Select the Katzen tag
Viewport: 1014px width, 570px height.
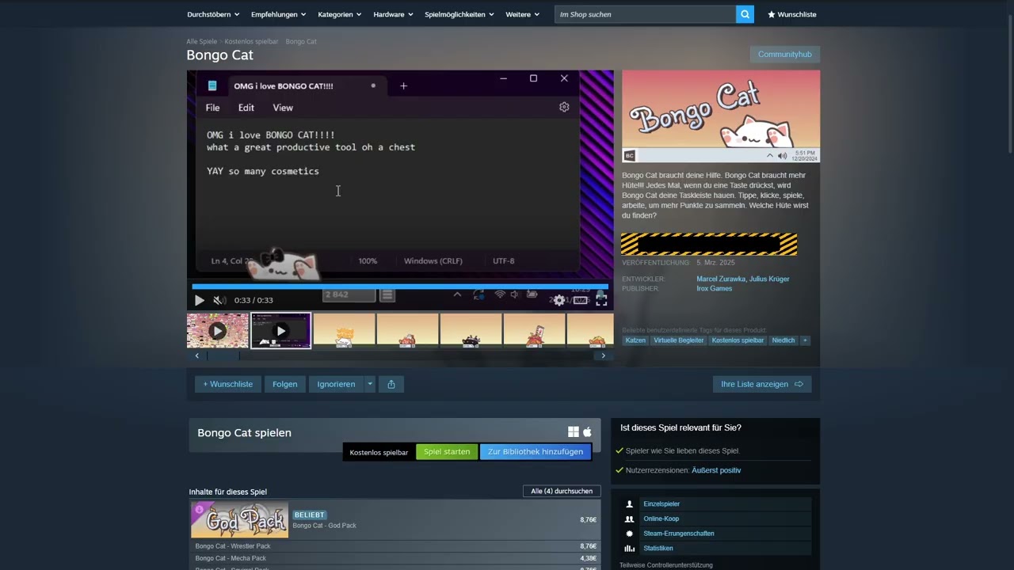[x=635, y=340]
